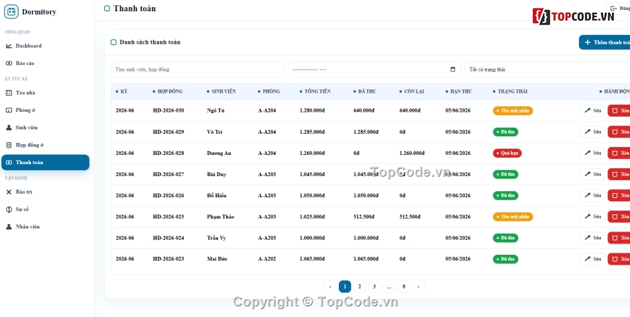Click the month date filter field
This screenshot has height=317, width=630.
tap(374, 69)
